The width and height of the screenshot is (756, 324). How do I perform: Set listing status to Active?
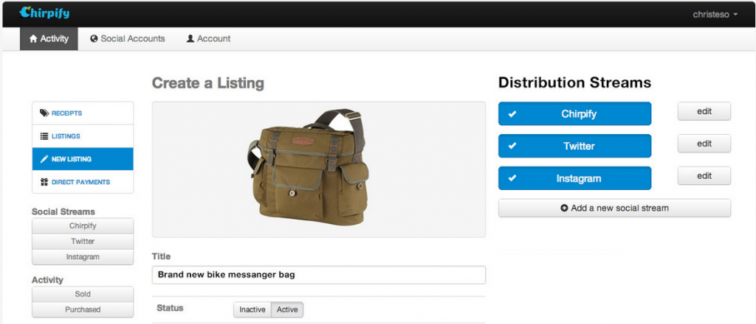tap(287, 309)
